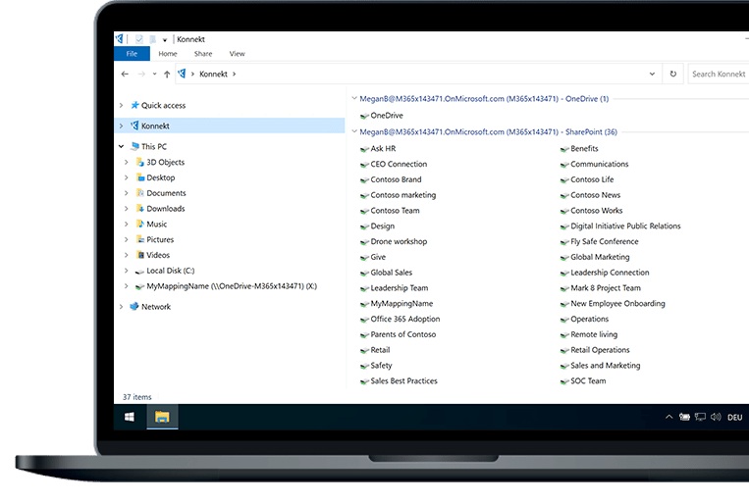The height and width of the screenshot is (502, 749).
Task: Open the Windows Start menu
Action: (130, 417)
